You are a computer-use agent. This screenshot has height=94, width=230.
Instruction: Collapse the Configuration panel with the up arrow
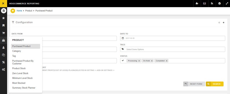[224, 23]
